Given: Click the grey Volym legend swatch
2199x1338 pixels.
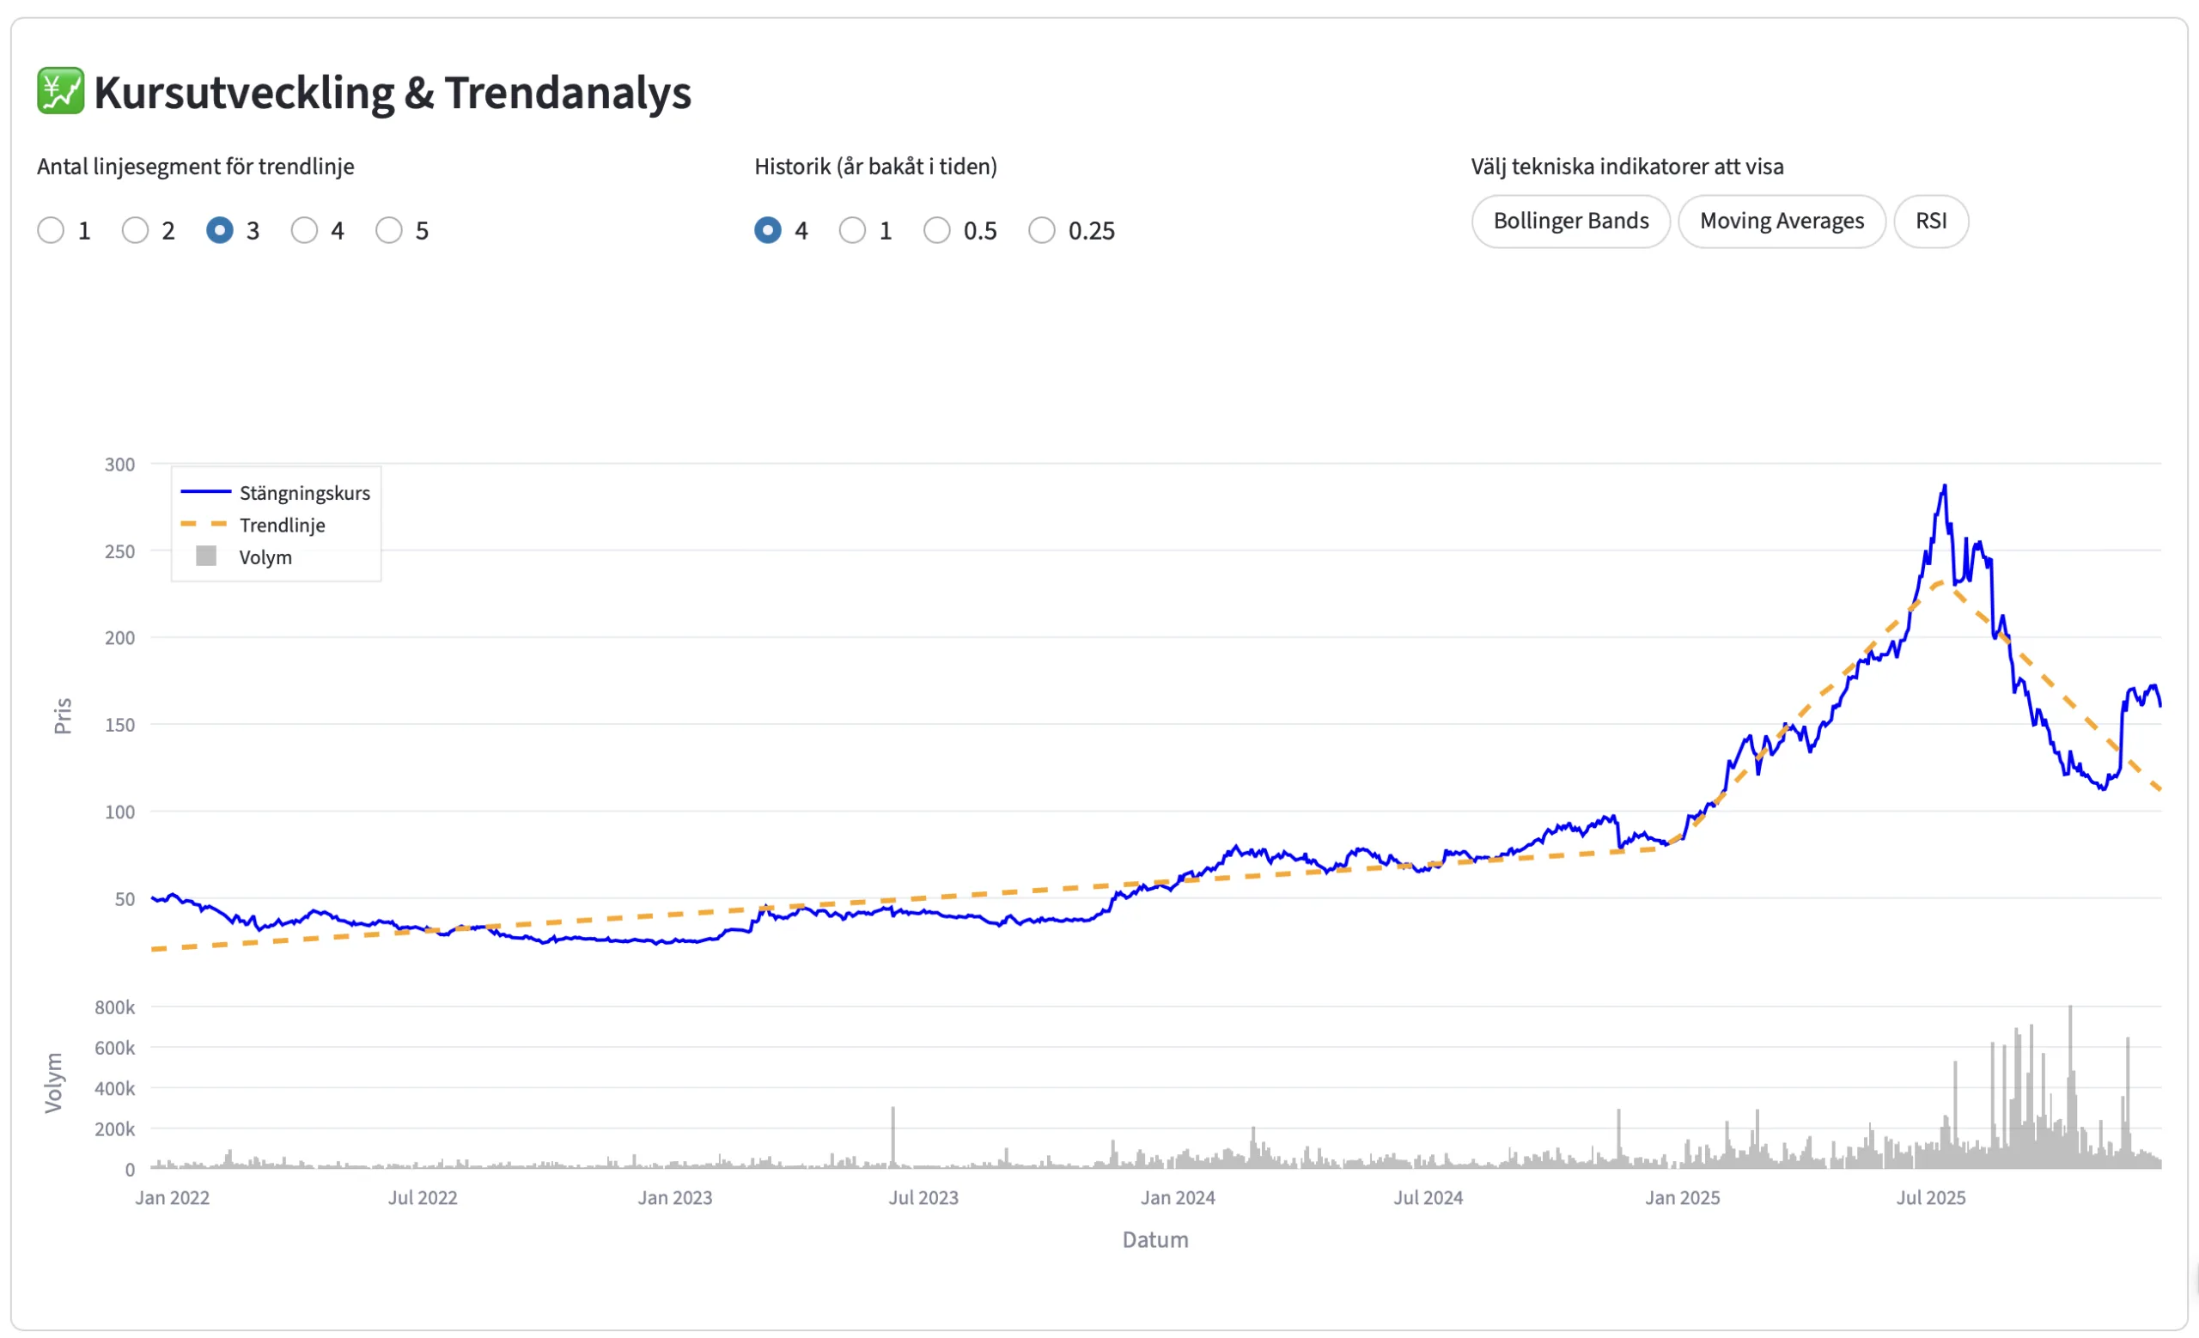Looking at the screenshot, I should (x=206, y=556).
